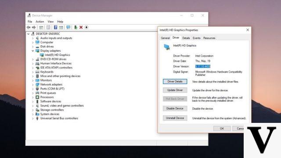Collapse the Display adapters node
Viewport: 281px width, 158px height.
pos(33,51)
